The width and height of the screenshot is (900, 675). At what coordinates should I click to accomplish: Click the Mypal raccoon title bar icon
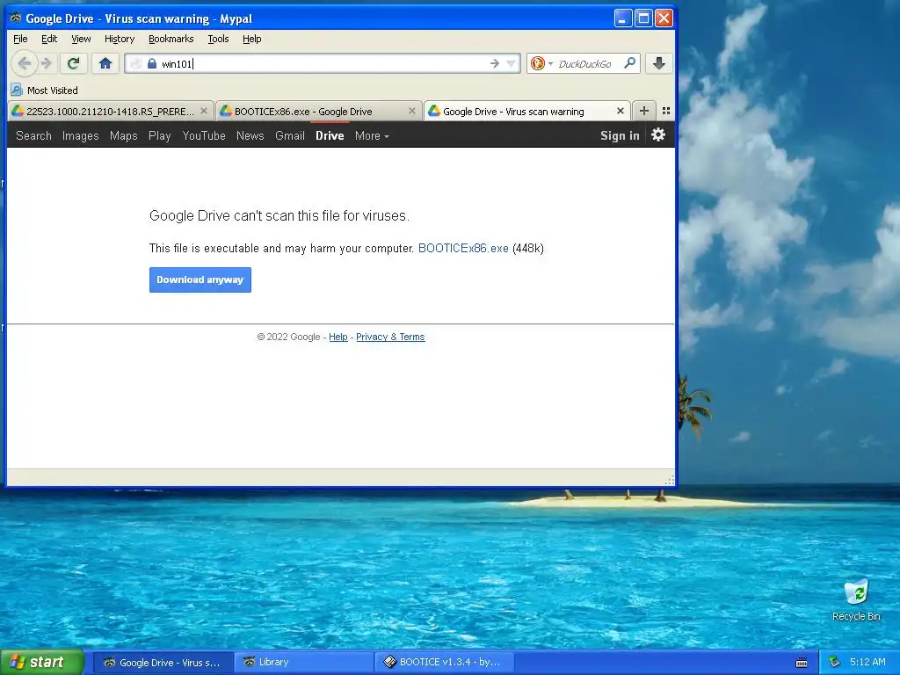coord(16,18)
